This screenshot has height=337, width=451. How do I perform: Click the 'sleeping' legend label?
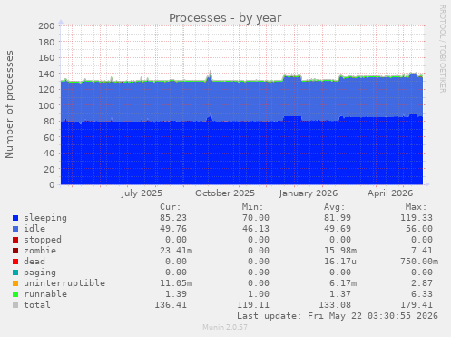click(x=45, y=218)
